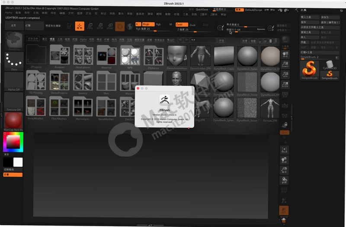Toggle the M material channel button

point(170,24)
